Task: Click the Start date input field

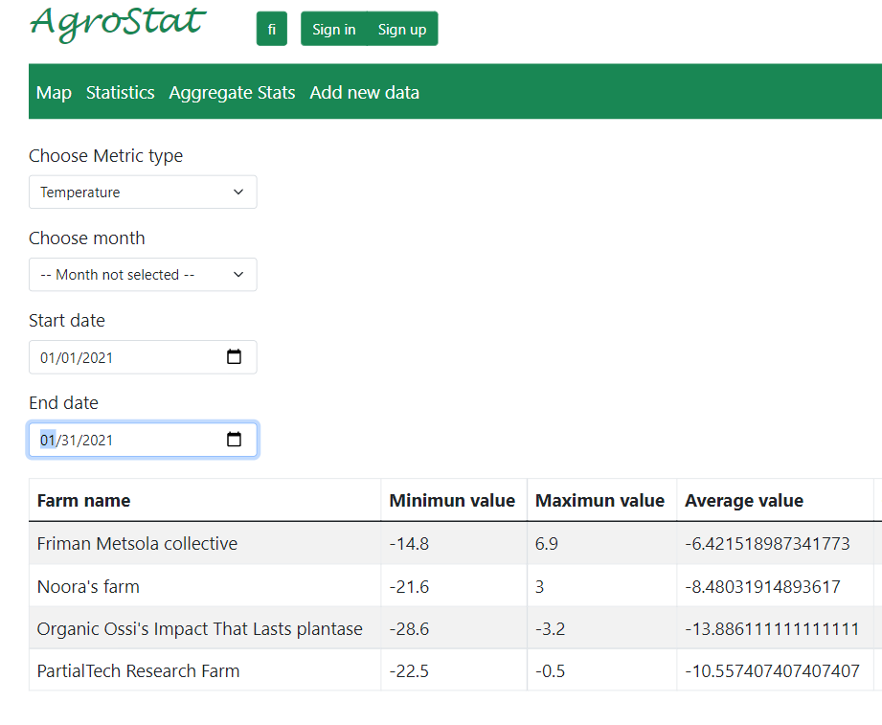Action: 124,357
